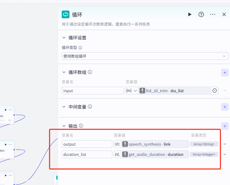This screenshot has width=230, height=185.
Task: Edit the duration_list variable name field
Action: coord(87,154)
